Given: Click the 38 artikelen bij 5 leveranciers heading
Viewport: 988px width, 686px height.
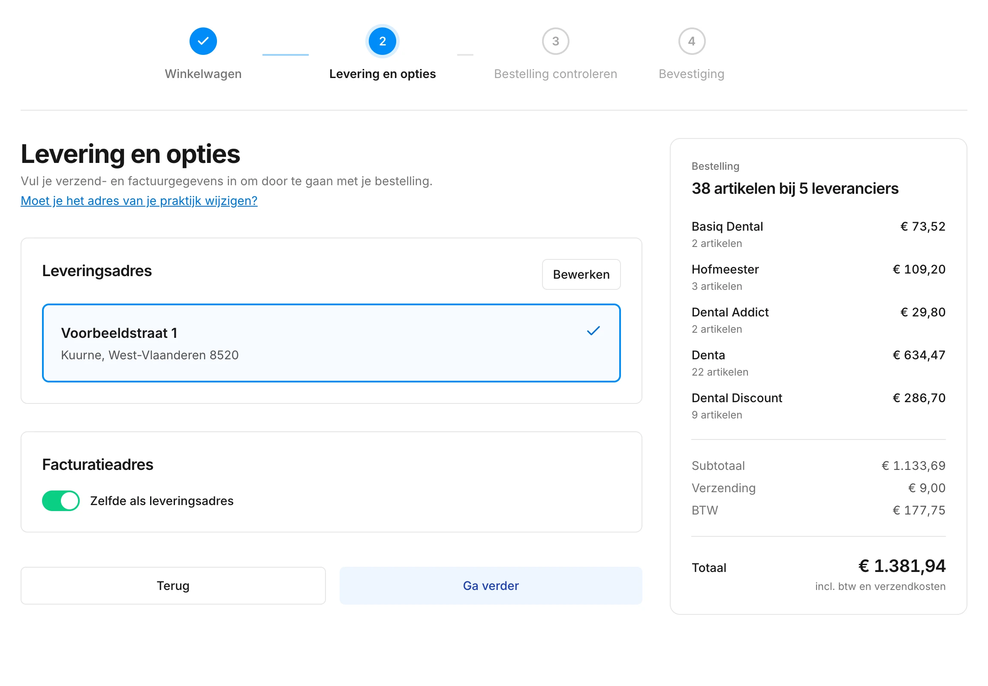Looking at the screenshot, I should click(795, 189).
